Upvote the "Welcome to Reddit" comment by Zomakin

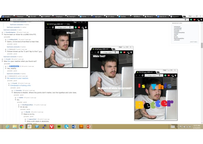pyautogui.click(x=12, y=91)
